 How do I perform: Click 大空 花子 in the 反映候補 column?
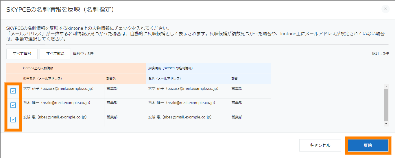[183, 89]
